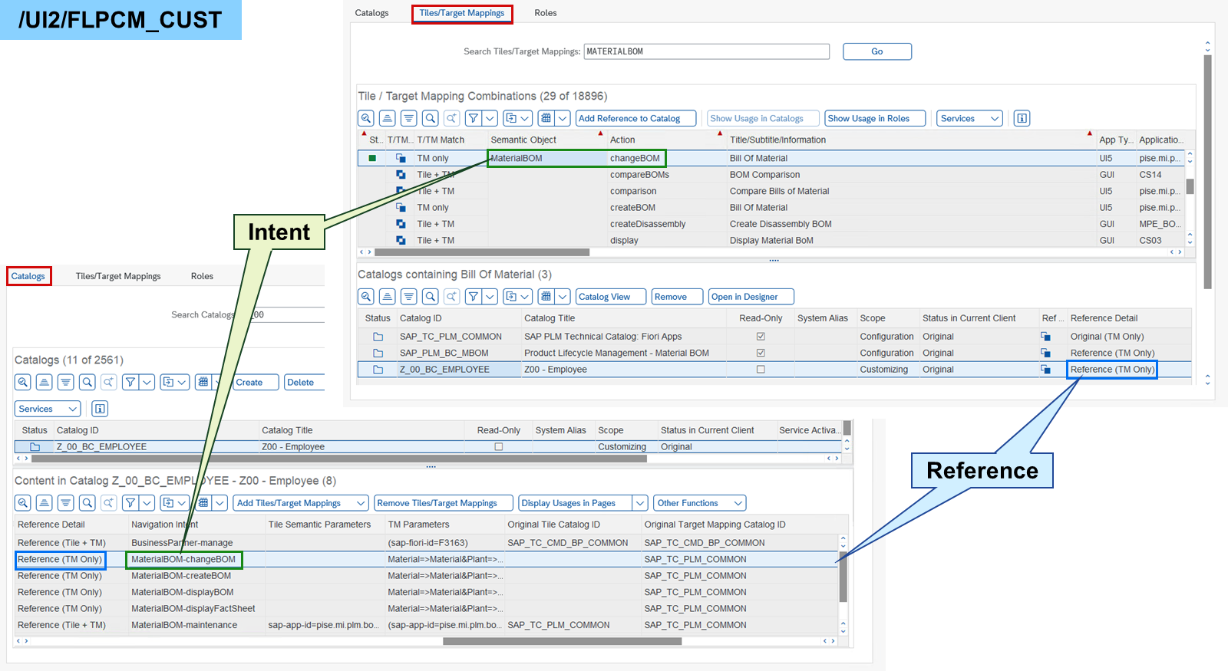
Task: Click vertical scrollbar of top-right panel
Action: point(1207,172)
